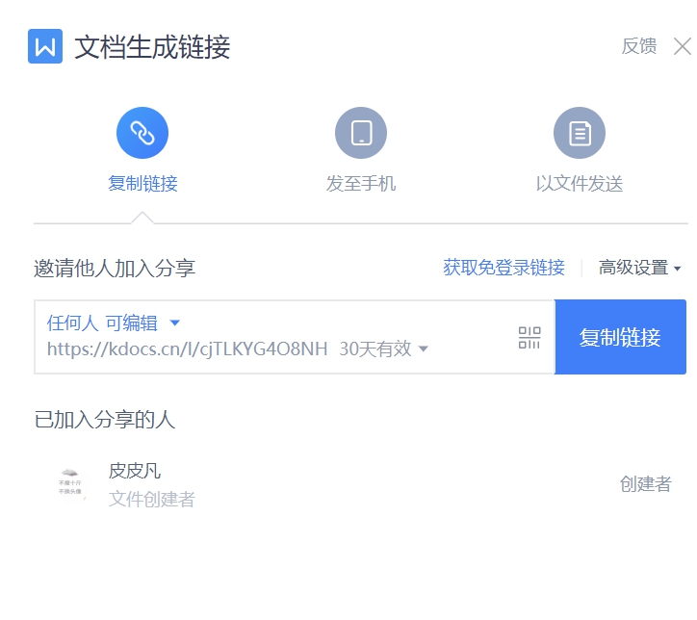Image resolution: width=697 pixels, height=620 pixels.
Task: Expand the 高级设置 dropdown
Action: coord(639,268)
